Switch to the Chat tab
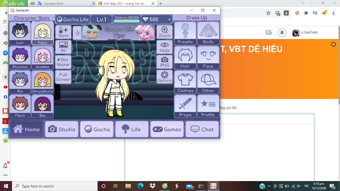Viewport: 340px width, 191px height. tap(202, 129)
